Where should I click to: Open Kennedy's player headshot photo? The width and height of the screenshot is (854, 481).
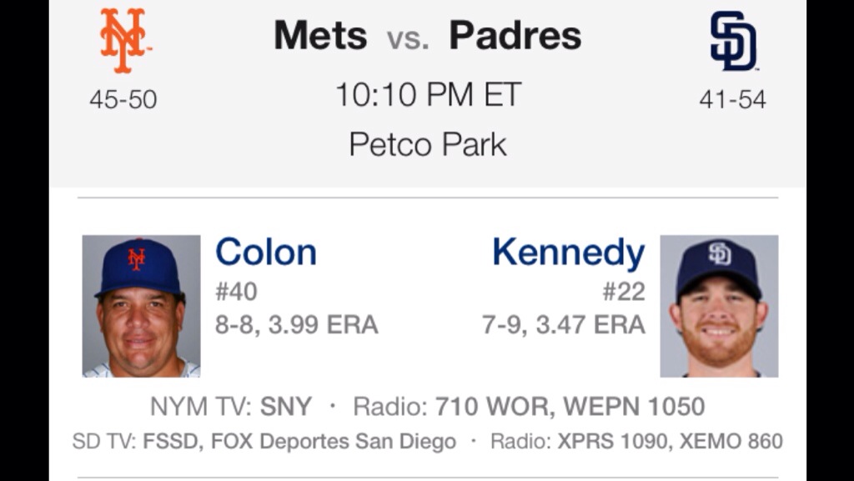pos(719,306)
